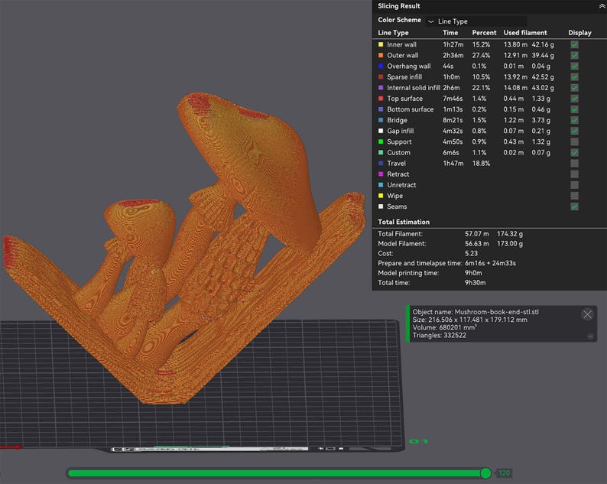This screenshot has height=484, width=607.
Task: Toggle Bottom surface display checkbox
Action: [x=574, y=109]
